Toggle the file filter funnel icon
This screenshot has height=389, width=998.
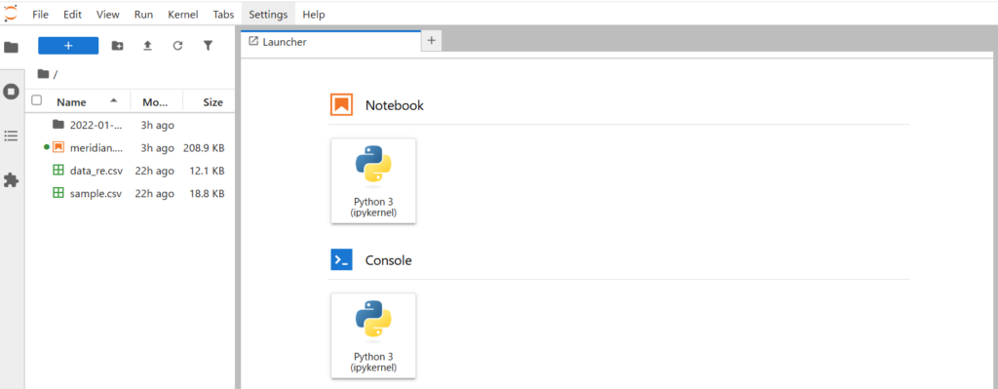208,46
